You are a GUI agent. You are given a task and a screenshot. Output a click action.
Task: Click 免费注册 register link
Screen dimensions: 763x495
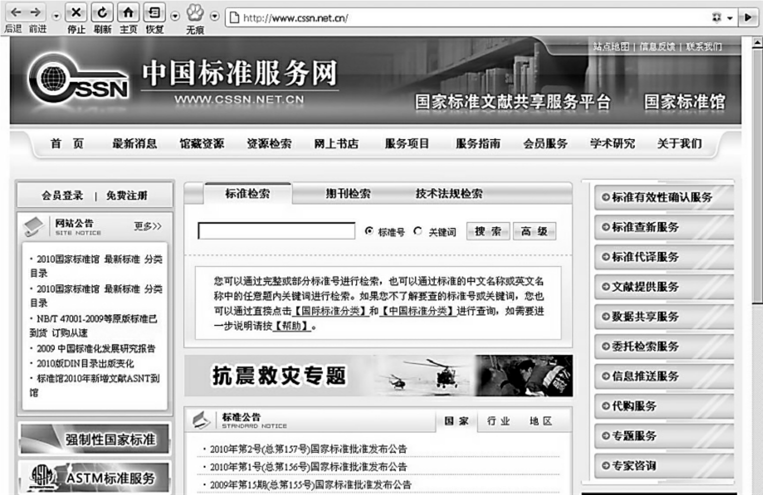point(126,195)
